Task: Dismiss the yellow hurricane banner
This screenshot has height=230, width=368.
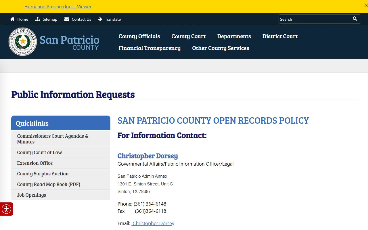Action: (x=366, y=5)
